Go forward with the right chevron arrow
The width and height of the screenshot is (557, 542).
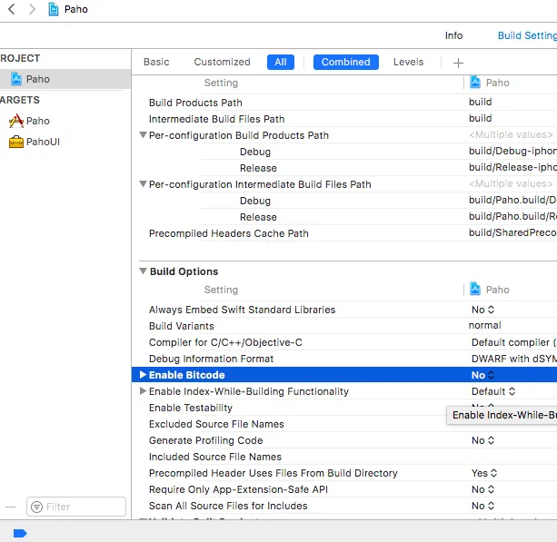[32, 9]
